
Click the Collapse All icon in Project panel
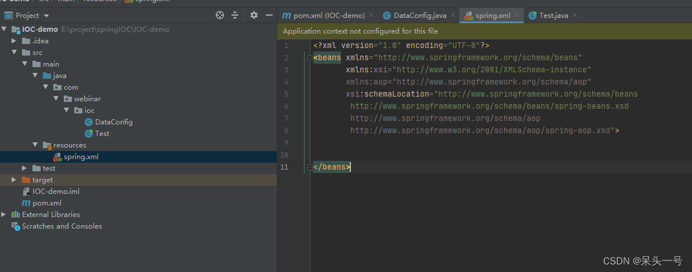[235, 16]
